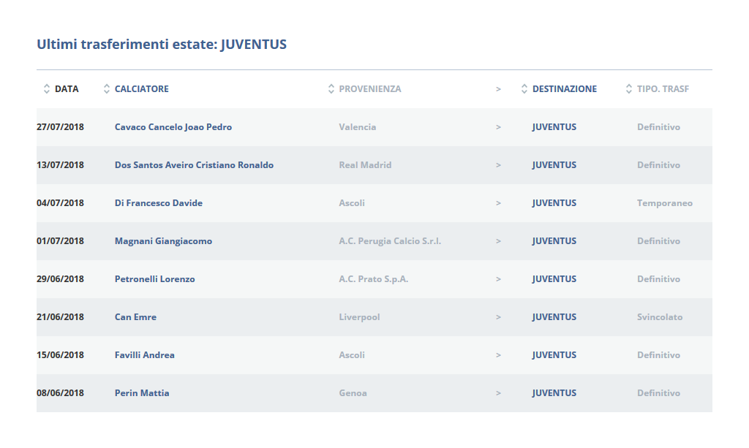
Task: Click on Petronelli Lorenzo name
Action: [x=154, y=279]
